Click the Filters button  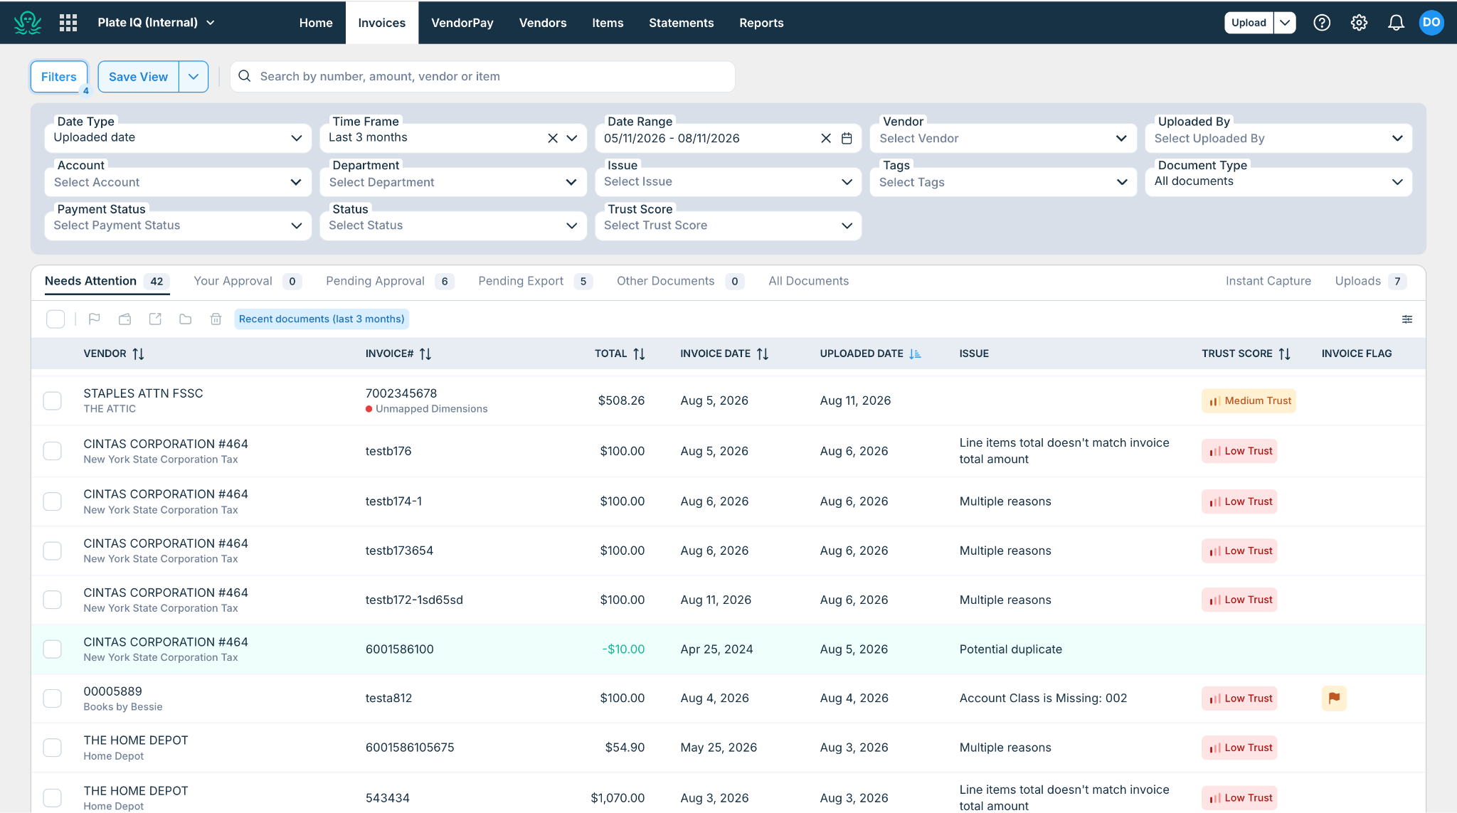(59, 77)
